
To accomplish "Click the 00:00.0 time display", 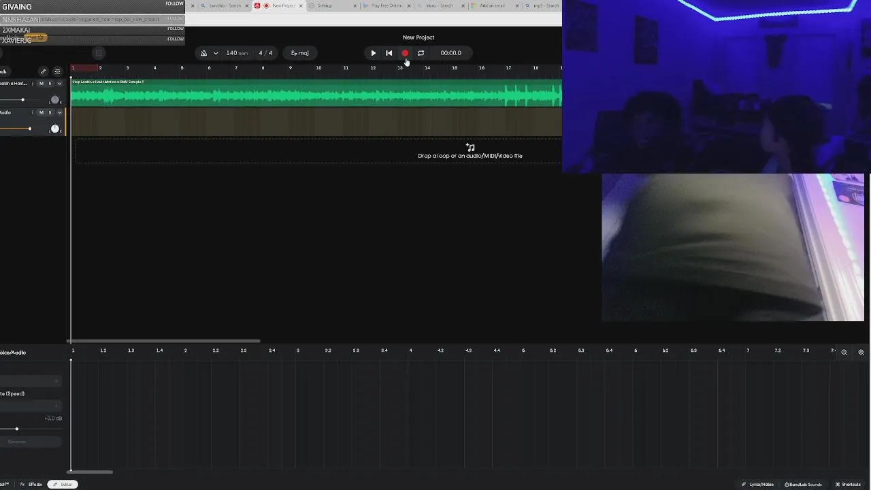I will (x=450, y=53).
